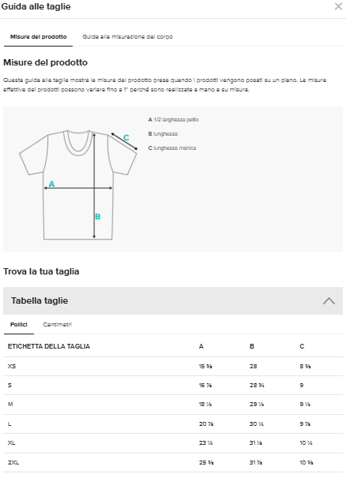Click the Trova la tua taglia heading

41,271
